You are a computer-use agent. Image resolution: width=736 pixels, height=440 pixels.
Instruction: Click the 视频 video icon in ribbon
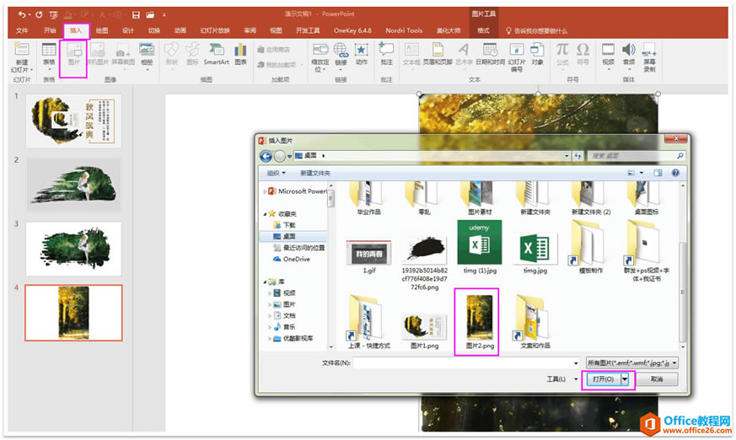[609, 50]
